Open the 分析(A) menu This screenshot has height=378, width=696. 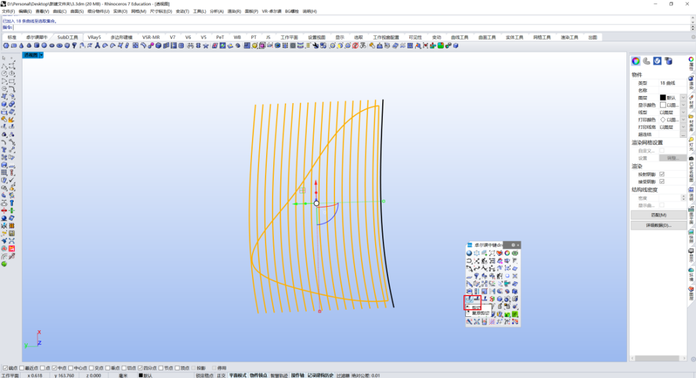tap(217, 11)
